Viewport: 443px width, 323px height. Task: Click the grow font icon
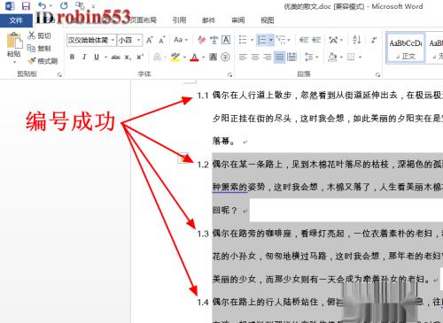pyautogui.click(x=150, y=40)
